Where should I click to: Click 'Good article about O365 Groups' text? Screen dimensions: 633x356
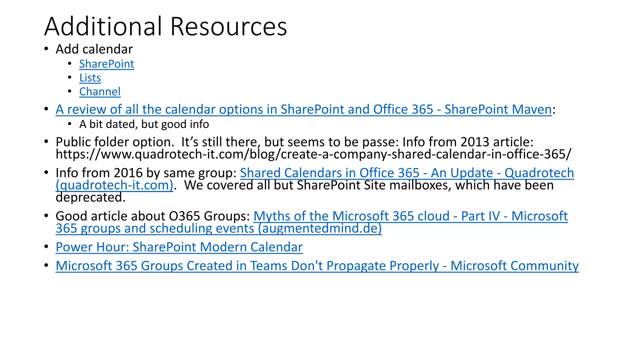[153, 216]
